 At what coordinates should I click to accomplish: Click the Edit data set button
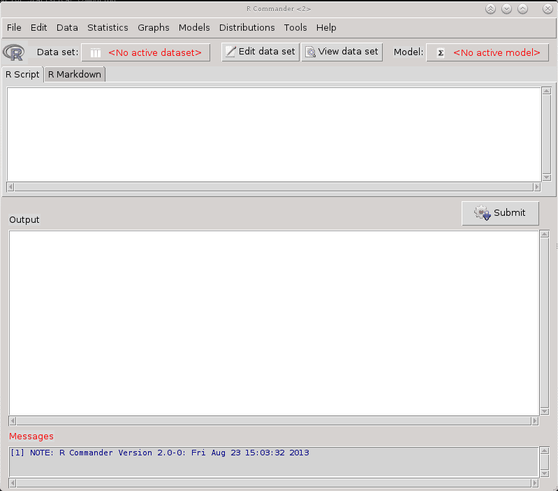(x=260, y=52)
